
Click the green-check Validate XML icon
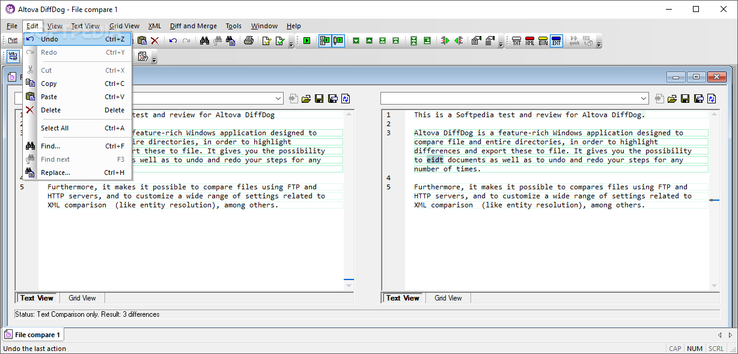tap(280, 40)
